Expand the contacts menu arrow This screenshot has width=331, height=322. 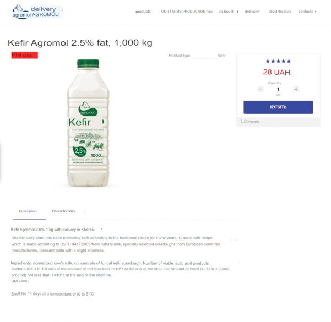(x=316, y=12)
